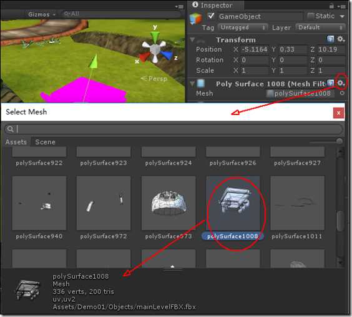
Task: Select the polySurface927 mesh item
Action: tap(298, 157)
